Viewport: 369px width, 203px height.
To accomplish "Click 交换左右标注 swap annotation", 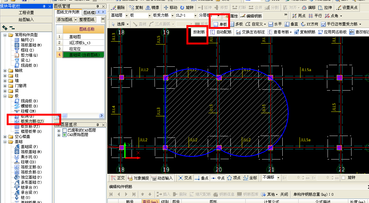I will click(x=250, y=32).
